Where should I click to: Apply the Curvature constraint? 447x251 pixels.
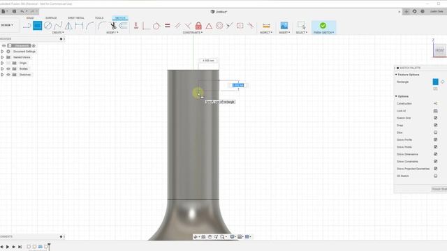(x=251, y=26)
